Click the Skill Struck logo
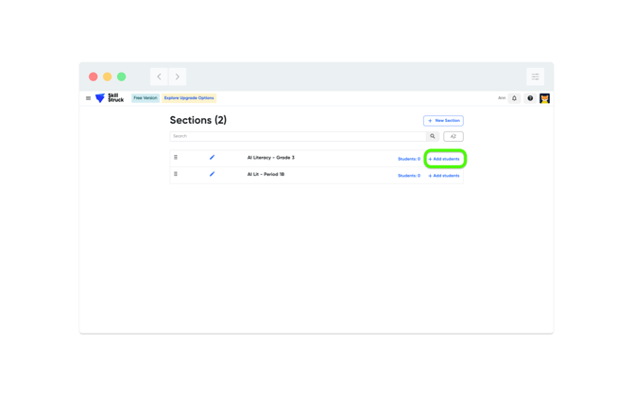This screenshot has height=395, width=633. pyautogui.click(x=110, y=98)
